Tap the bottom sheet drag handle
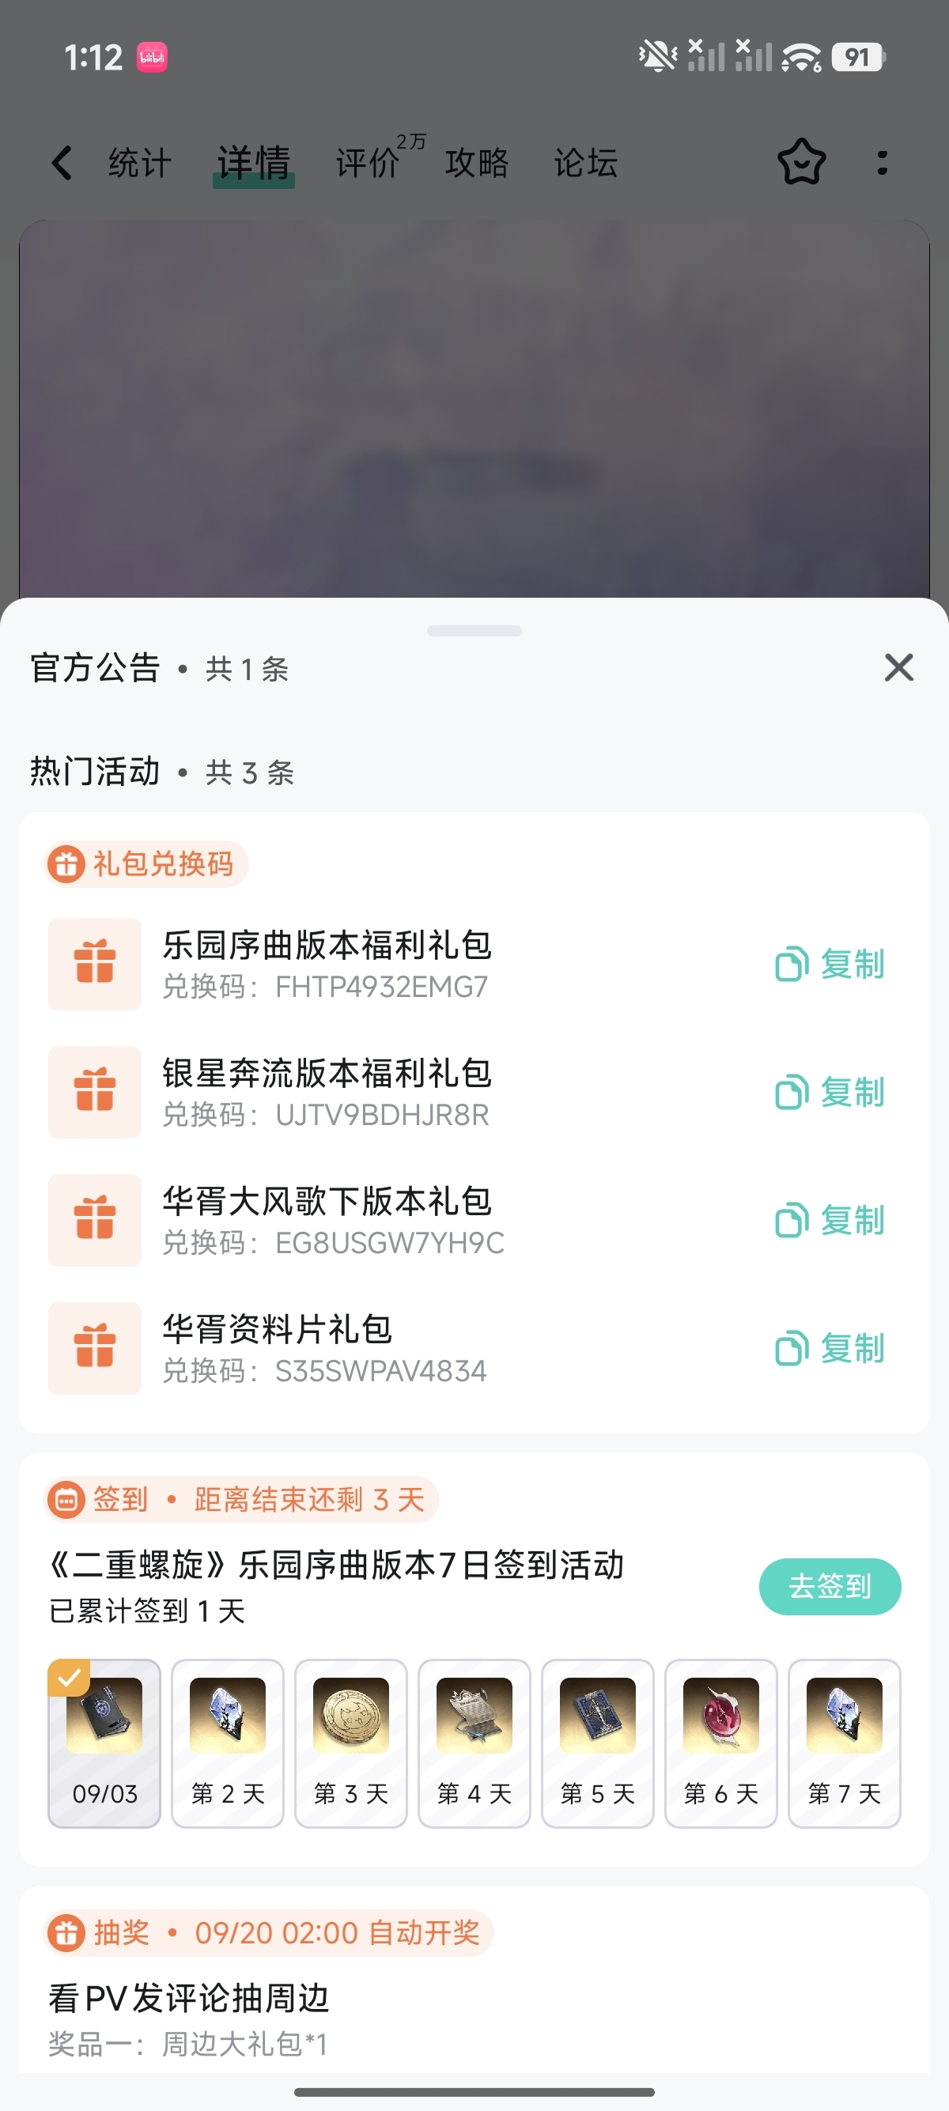Viewport: 949px width, 2111px height. point(475,631)
